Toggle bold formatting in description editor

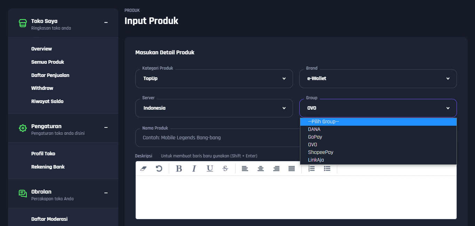[x=179, y=169]
